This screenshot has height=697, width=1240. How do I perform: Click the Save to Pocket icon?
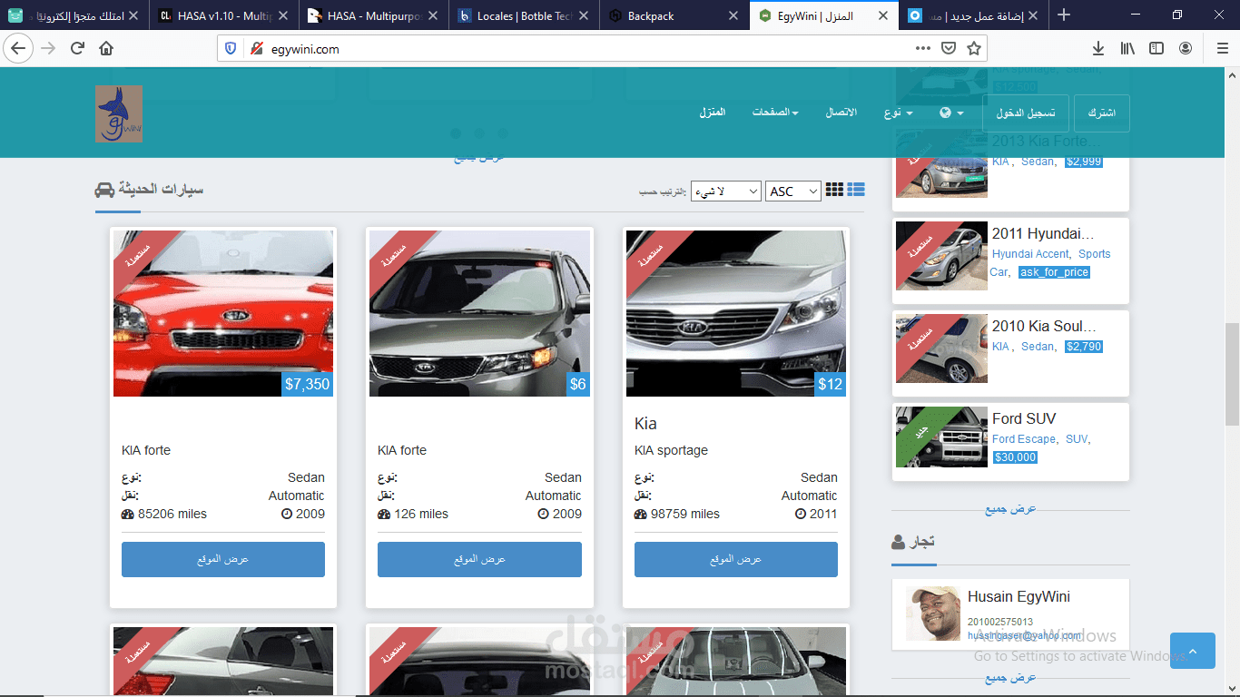coord(949,48)
